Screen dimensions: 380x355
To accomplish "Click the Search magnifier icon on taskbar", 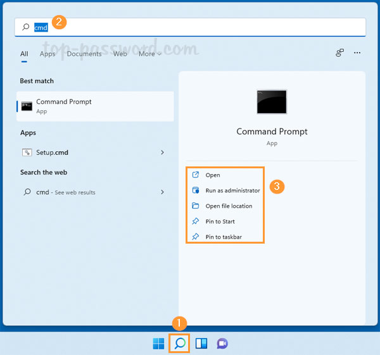I will point(180,344).
